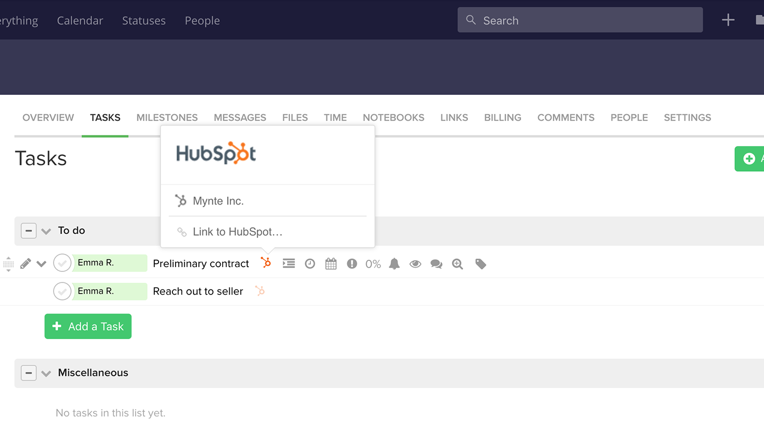Open the Preliminary contract task options chevron
The image size is (764, 424).
(x=41, y=263)
